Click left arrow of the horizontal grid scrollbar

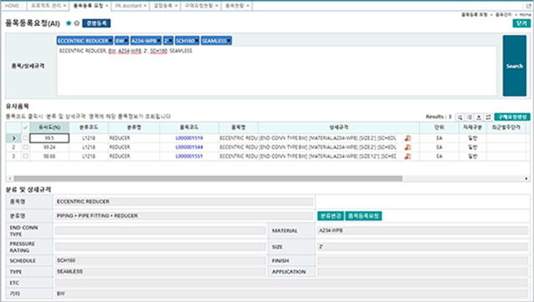pyautogui.click(x=10, y=179)
